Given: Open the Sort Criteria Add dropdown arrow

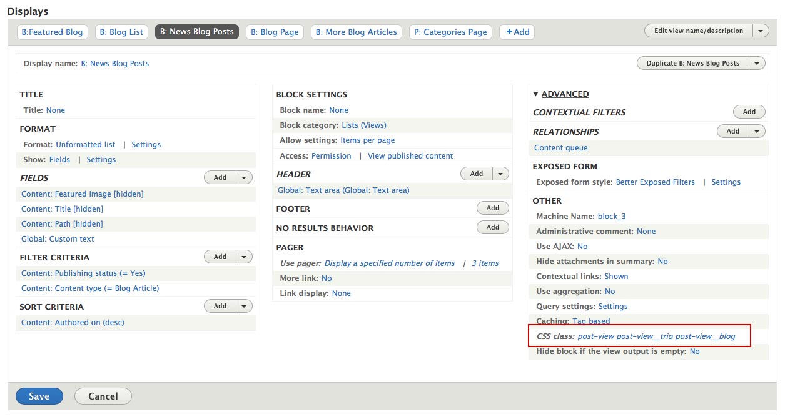Looking at the screenshot, I should click(x=244, y=306).
